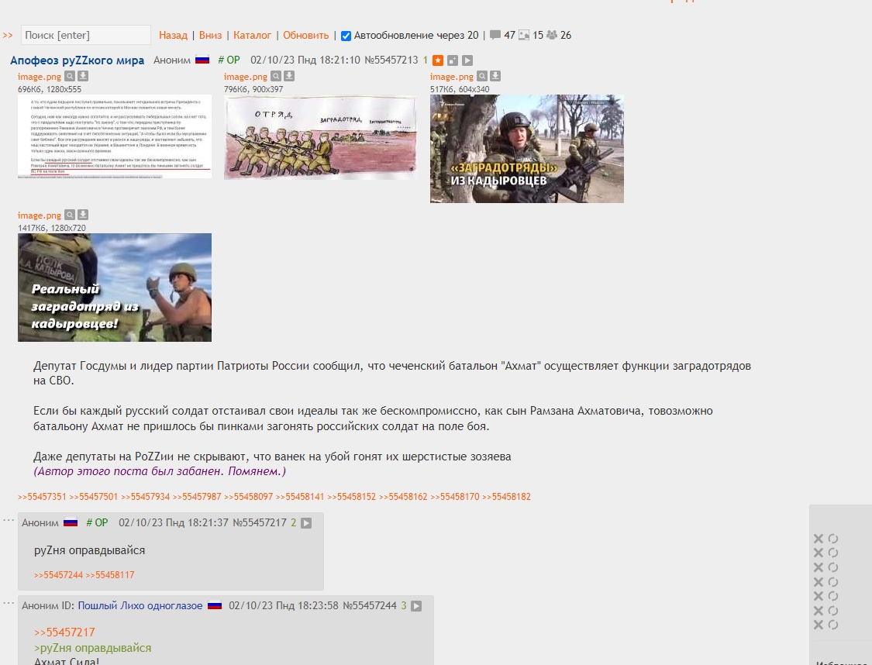Follow reply link >>55458141
872x665 pixels.
pos(300,497)
